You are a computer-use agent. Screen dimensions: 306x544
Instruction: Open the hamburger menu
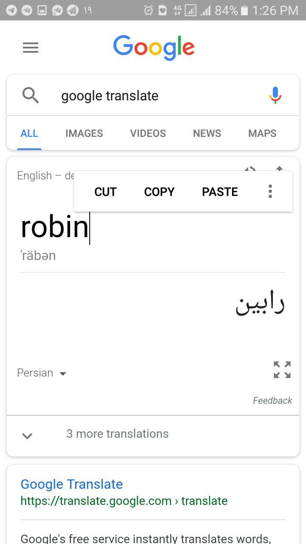(x=31, y=48)
